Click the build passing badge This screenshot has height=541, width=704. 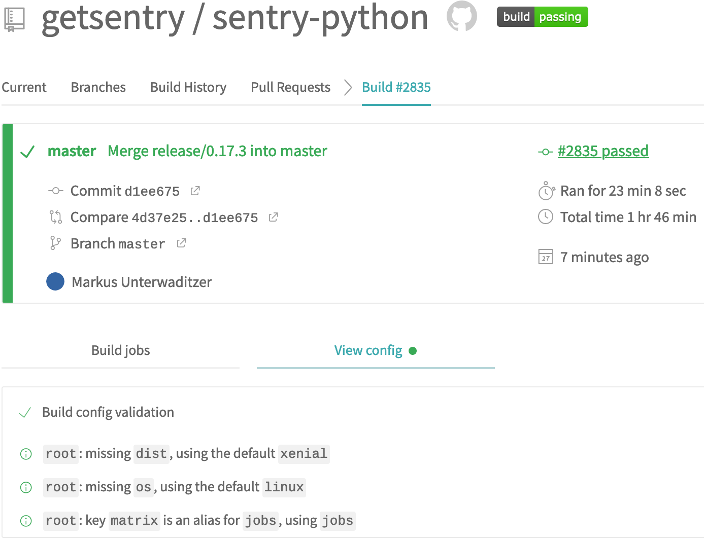[x=542, y=17]
